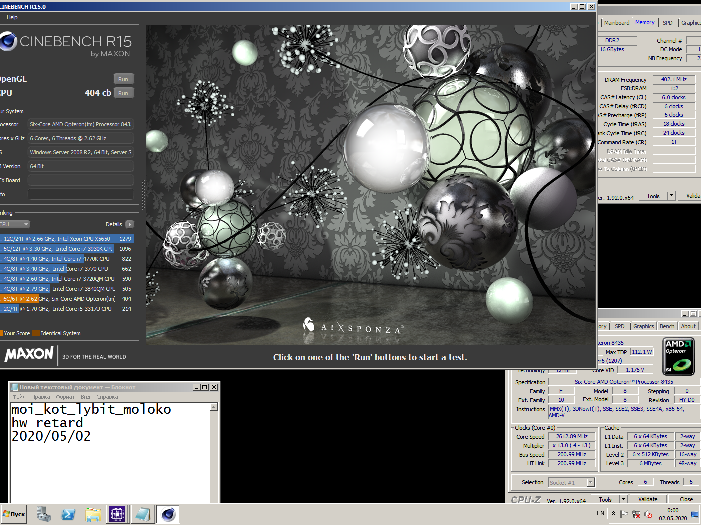Click the empty Info field
Screen dimensions: 701x525
[x=81, y=194]
